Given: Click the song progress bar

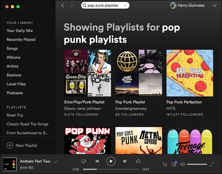Looking at the screenshot, I should click(x=111, y=169).
